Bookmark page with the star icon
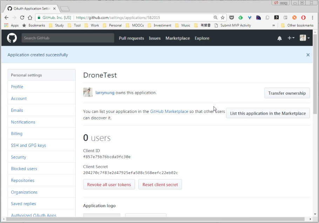This screenshot has height=223, width=319. point(223,18)
